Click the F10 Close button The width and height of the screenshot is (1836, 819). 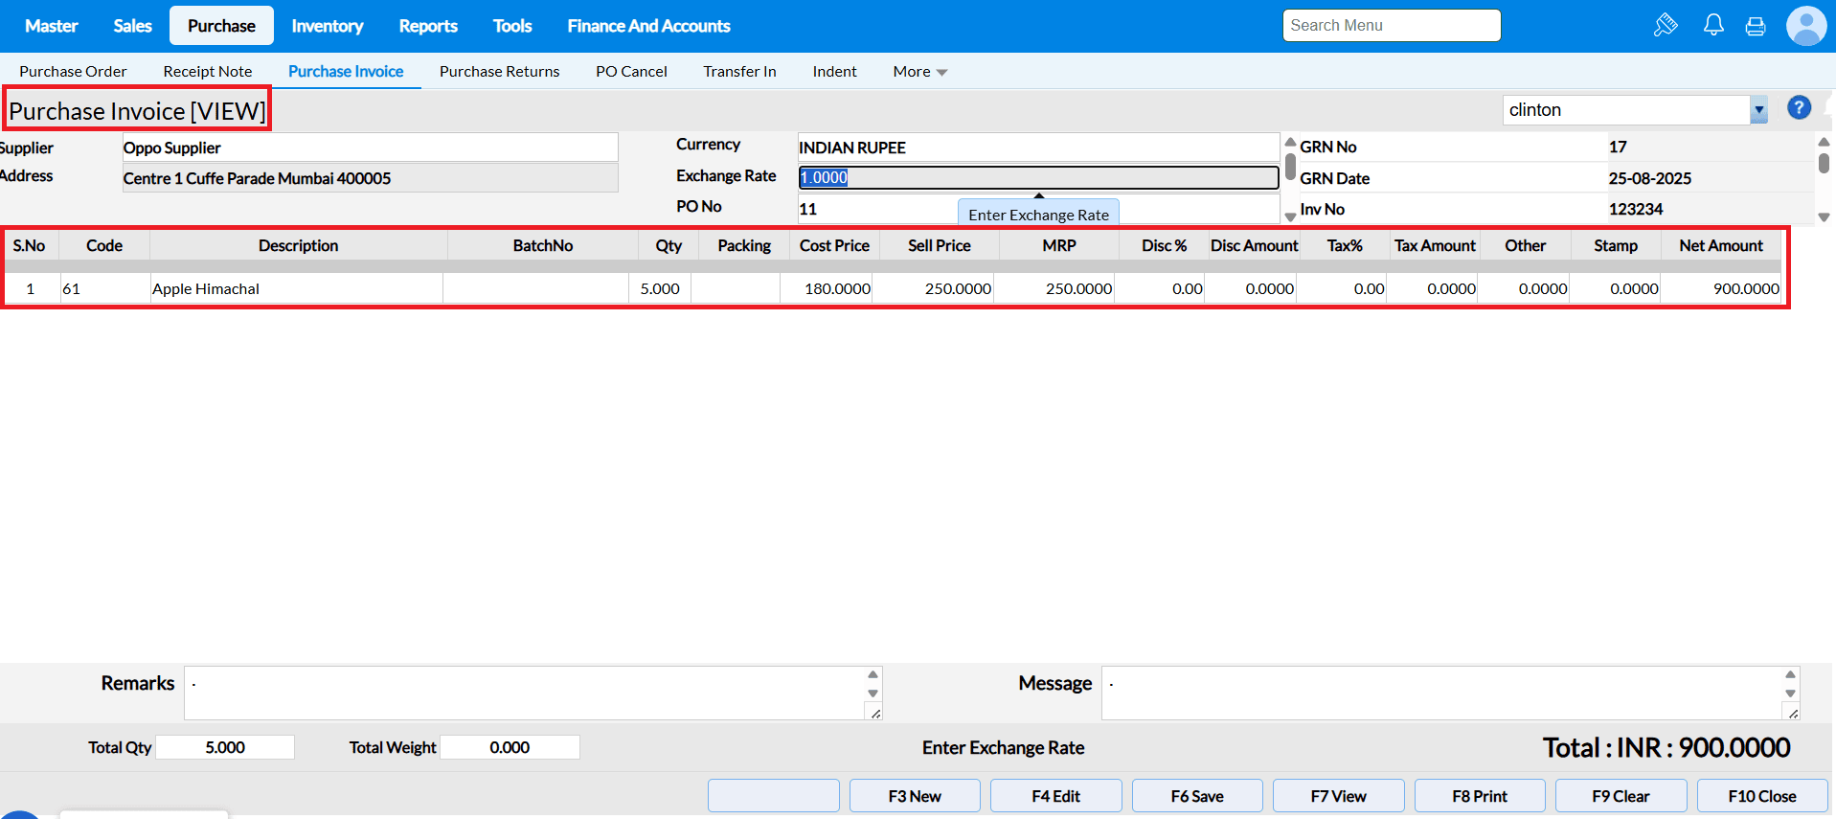pyautogui.click(x=1761, y=796)
